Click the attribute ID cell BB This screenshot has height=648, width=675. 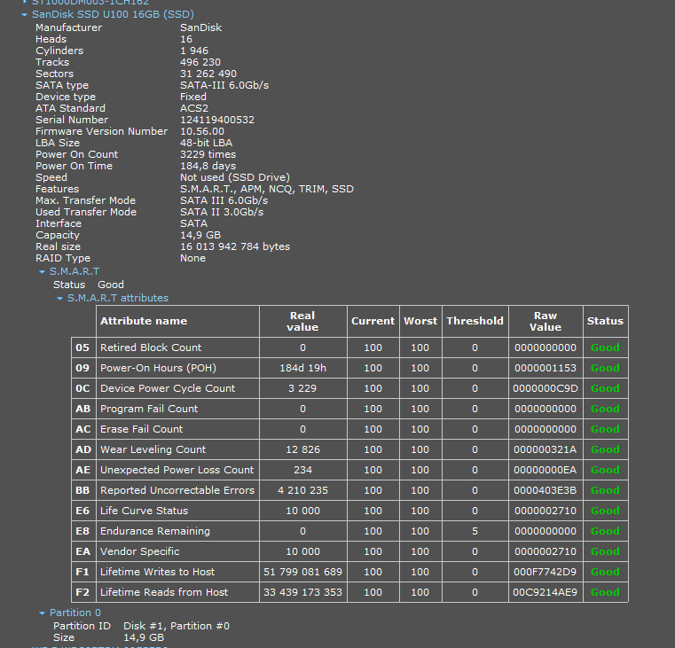pyautogui.click(x=82, y=490)
